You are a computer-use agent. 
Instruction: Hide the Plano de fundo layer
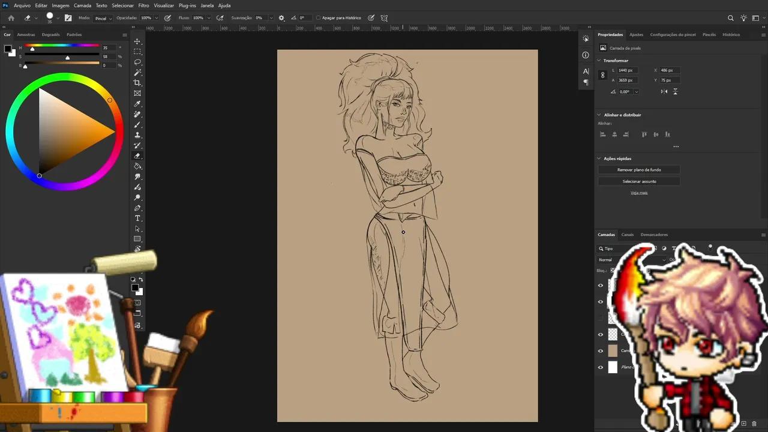pos(601,367)
